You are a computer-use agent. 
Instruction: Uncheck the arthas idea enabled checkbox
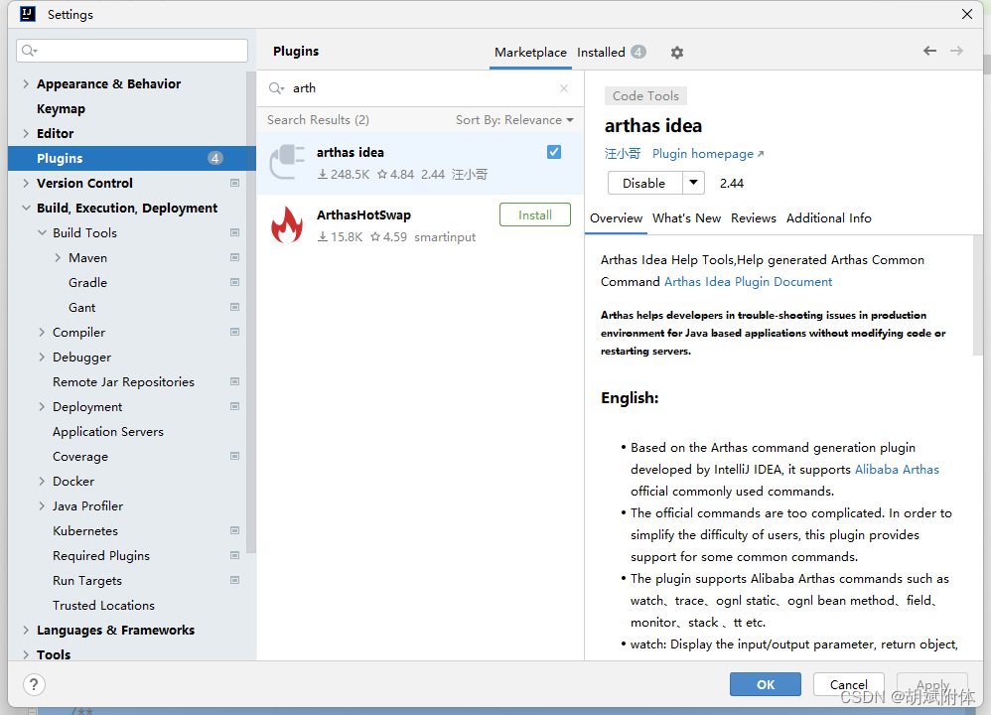pos(554,152)
